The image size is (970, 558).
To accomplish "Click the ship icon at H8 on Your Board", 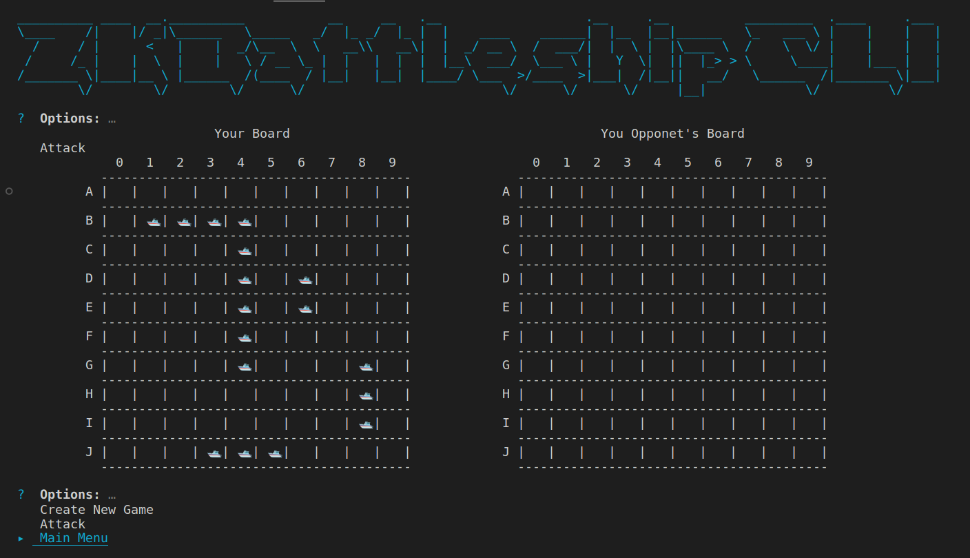I will point(366,395).
